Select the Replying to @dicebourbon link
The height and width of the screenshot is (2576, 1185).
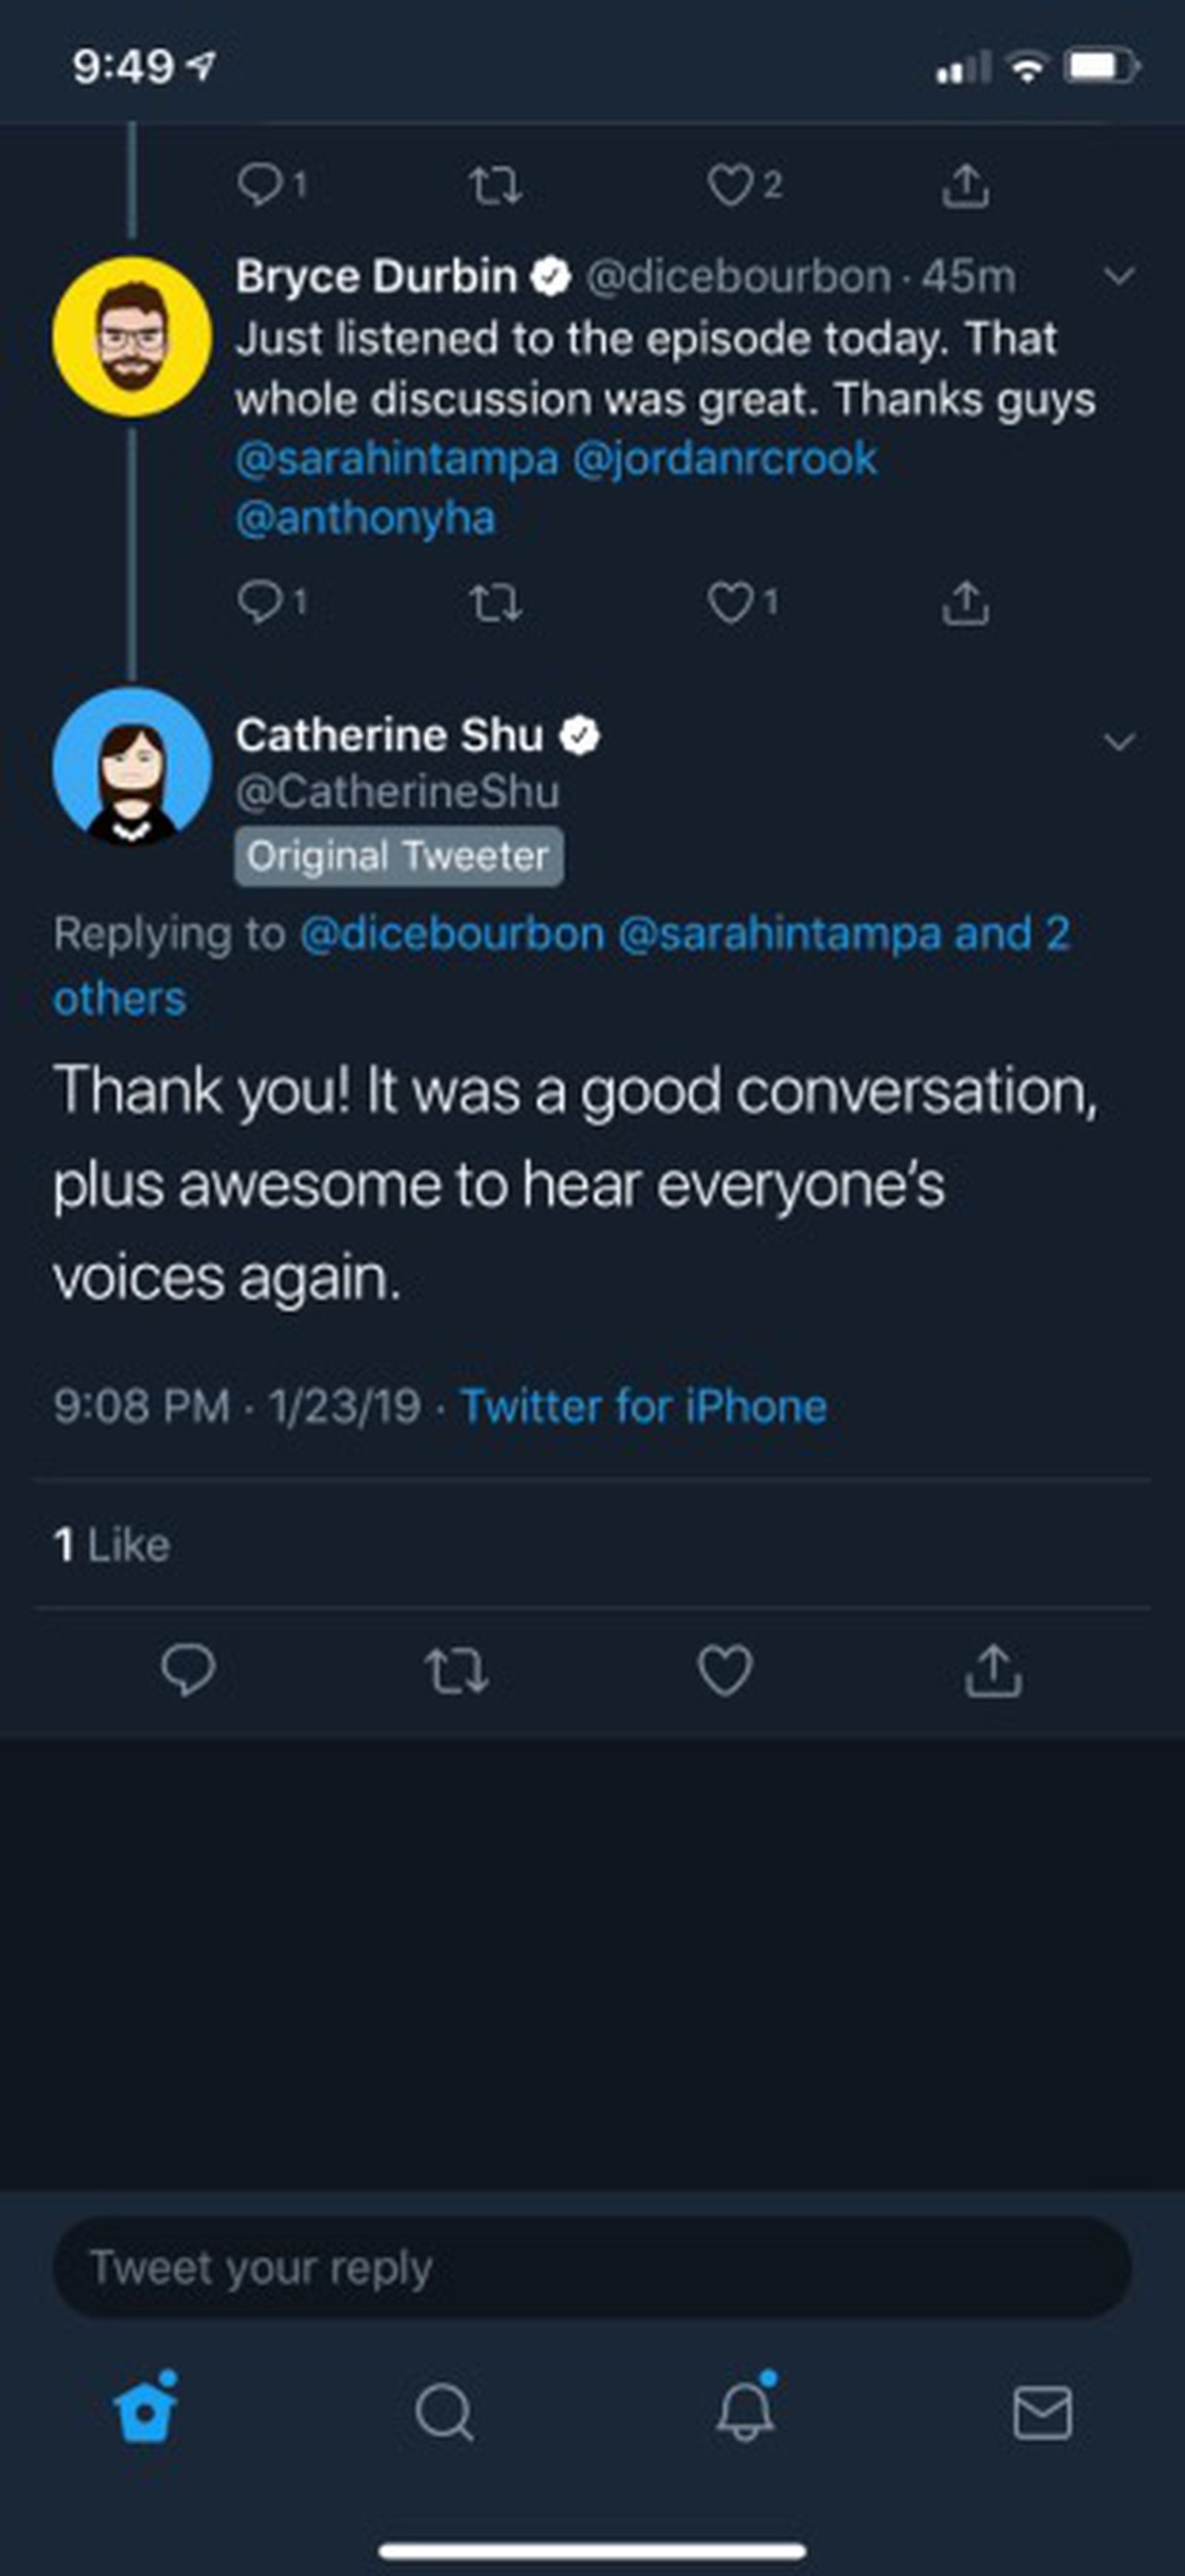point(450,933)
